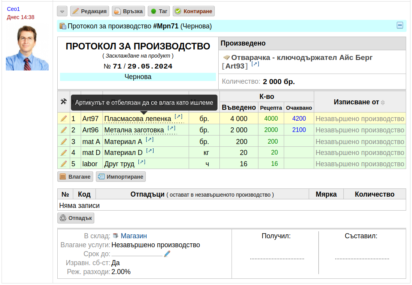Click the tools icon in table header
The height and width of the screenshot is (285, 412).
click(64, 102)
